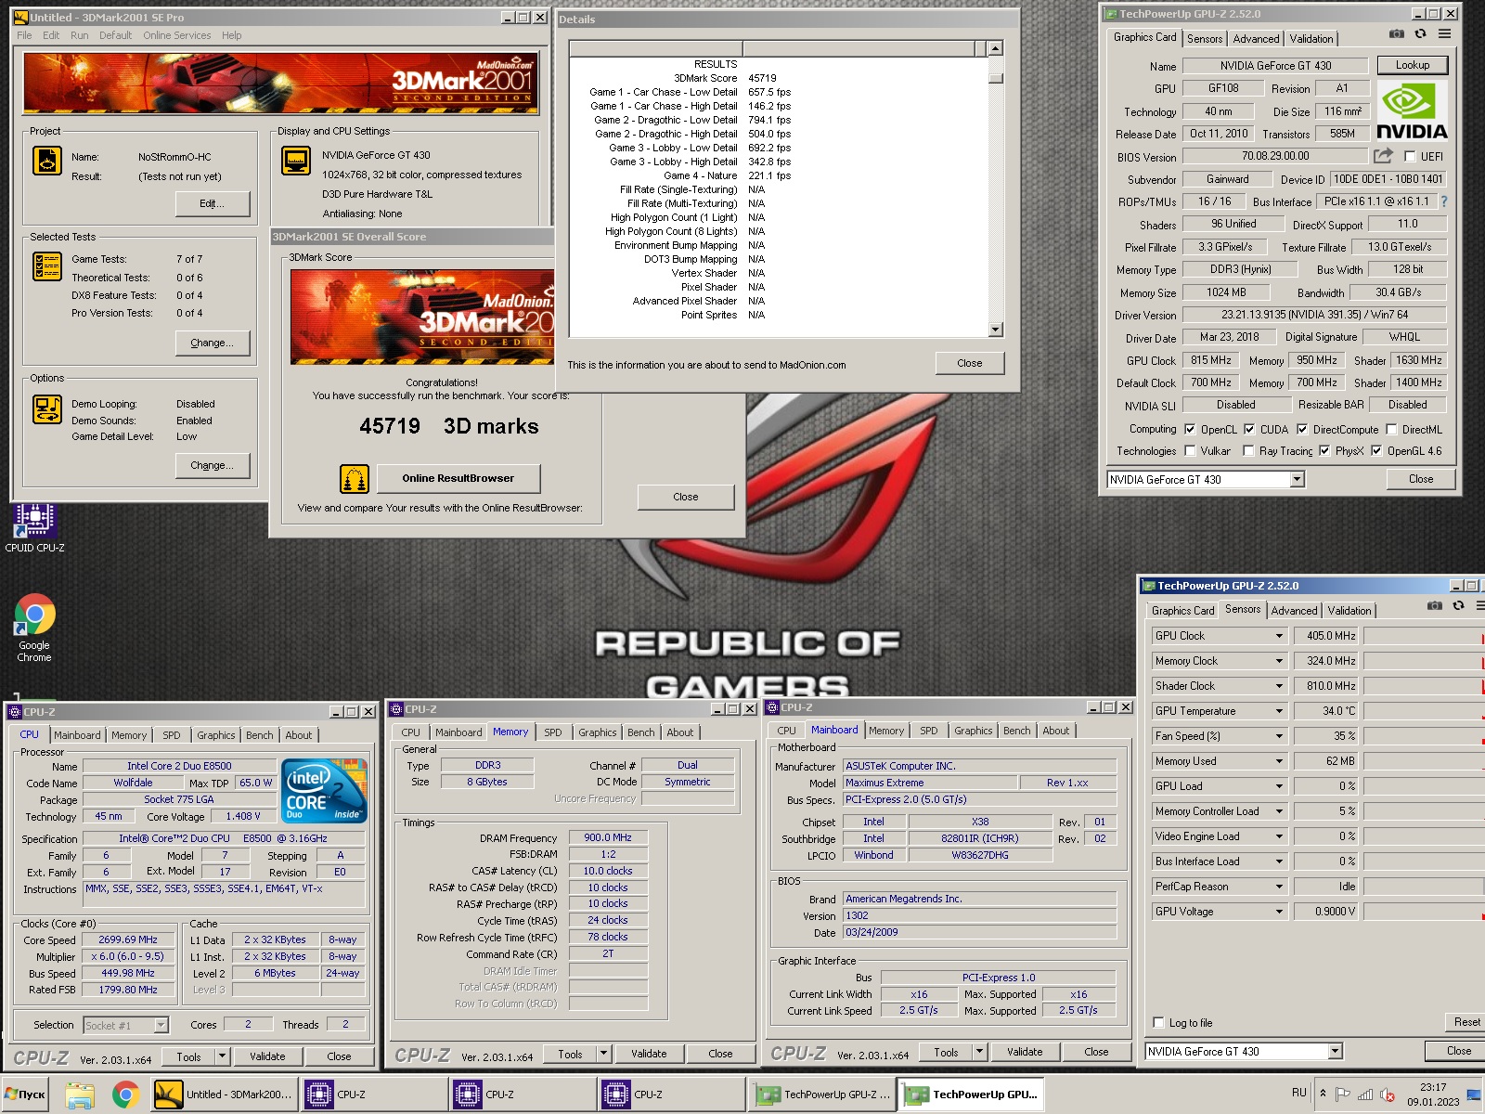Click the refresh icon in top GPU-Z window
1485x1114 pixels.
pos(1420,34)
